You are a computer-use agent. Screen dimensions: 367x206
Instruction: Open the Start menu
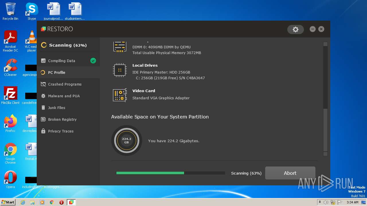(8, 202)
